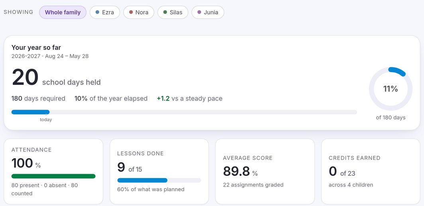The image size is (424, 206).
Task: Filter the dashboard to Nora
Action: click(139, 12)
